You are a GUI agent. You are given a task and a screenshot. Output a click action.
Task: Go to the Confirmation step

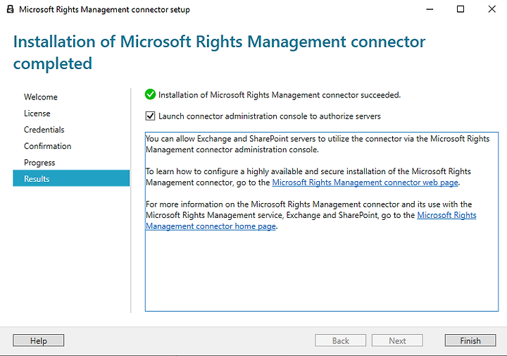click(48, 146)
